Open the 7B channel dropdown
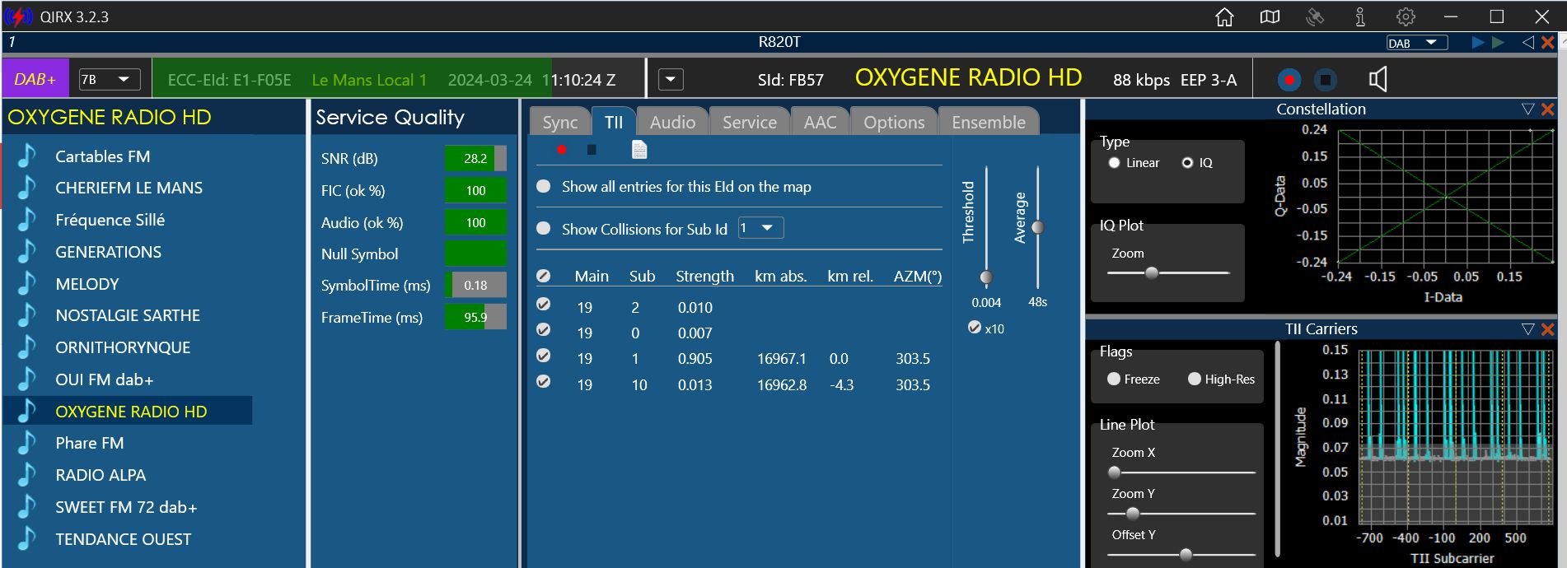Viewport: 1567px width, 568px height. (109, 79)
